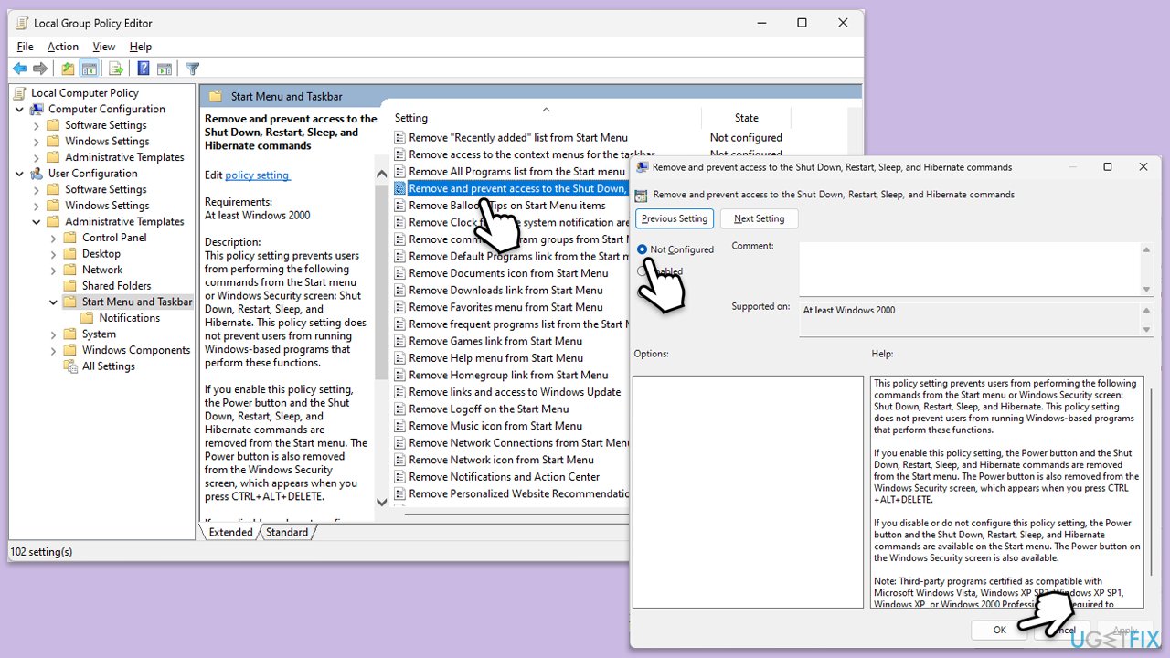Expand the Desktop tree node
Screen dimensions: 1170x658
click(x=53, y=253)
